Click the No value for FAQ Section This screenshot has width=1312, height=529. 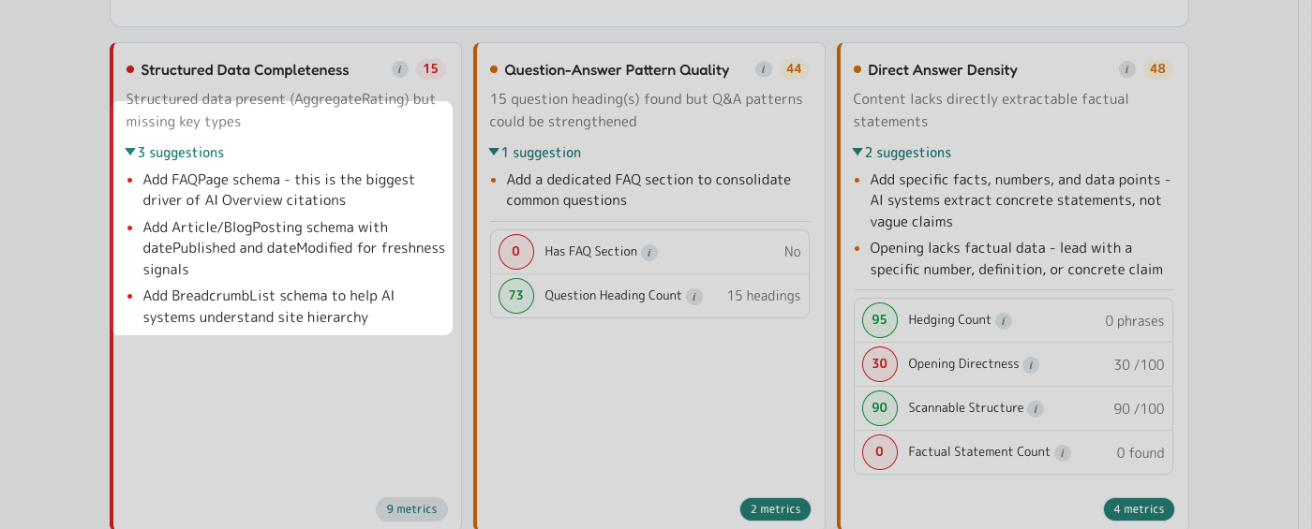(x=793, y=252)
